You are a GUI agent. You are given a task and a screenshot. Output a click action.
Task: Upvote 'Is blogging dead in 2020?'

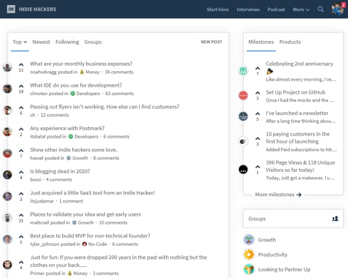coord(21,172)
